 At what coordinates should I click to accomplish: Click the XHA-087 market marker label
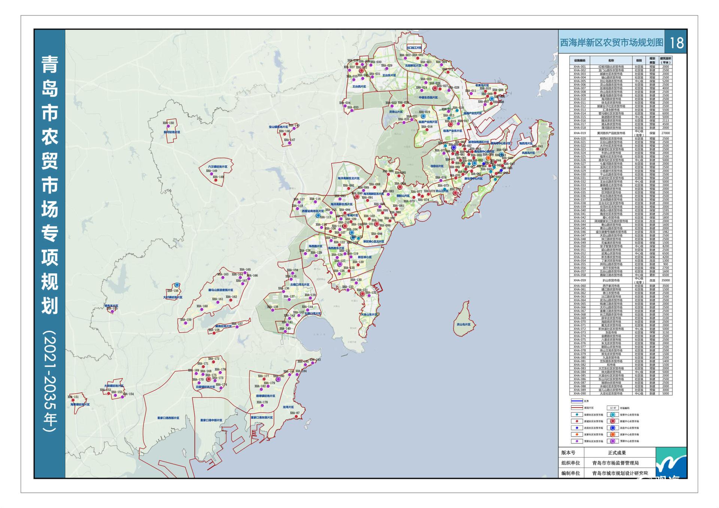(x=295, y=413)
